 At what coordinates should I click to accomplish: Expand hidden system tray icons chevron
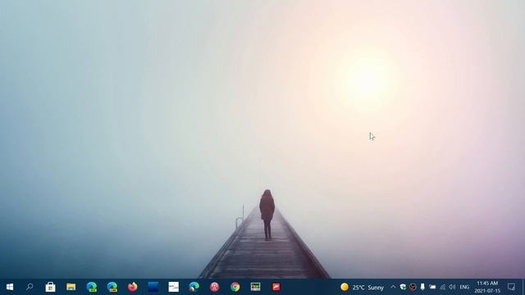pyautogui.click(x=393, y=287)
